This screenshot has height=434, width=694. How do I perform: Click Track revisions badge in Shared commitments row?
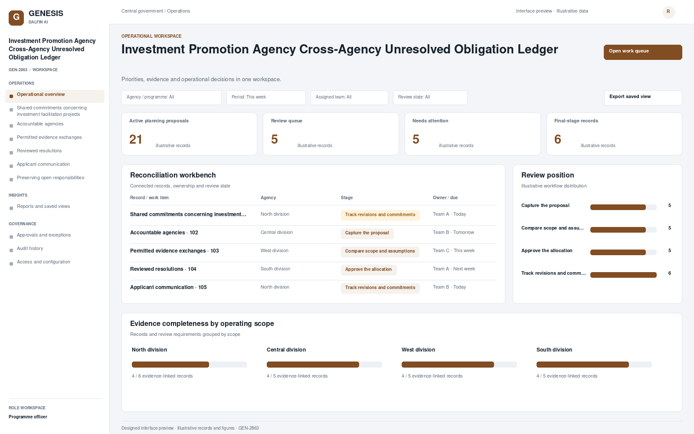[x=380, y=215]
